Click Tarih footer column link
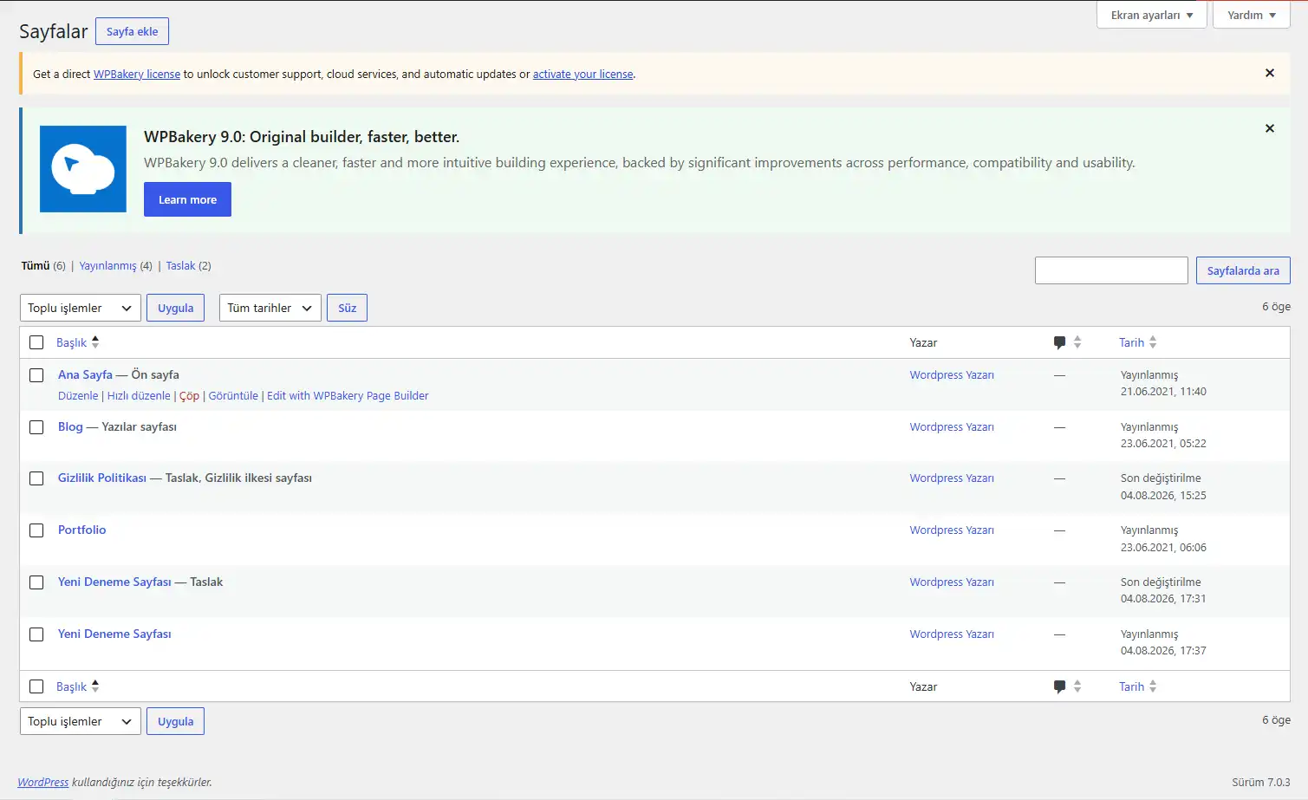This screenshot has height=800, width=1308. click(x=1131, y=687)
